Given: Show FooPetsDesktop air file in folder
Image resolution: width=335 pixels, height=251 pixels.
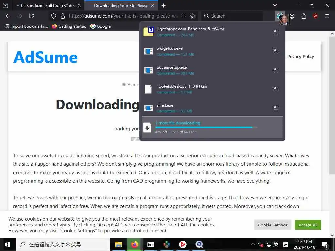Looking at the screenshot, I should 276,89.
